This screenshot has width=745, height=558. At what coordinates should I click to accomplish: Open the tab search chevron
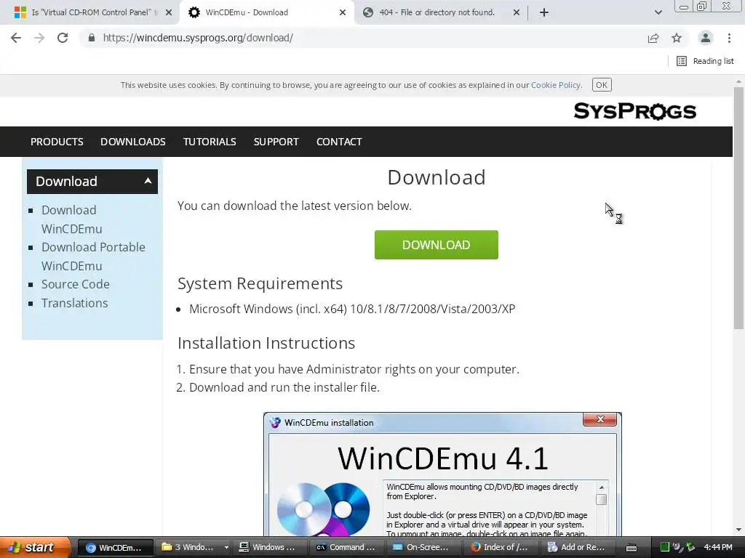pyautogui.click(x=658, y=12)
